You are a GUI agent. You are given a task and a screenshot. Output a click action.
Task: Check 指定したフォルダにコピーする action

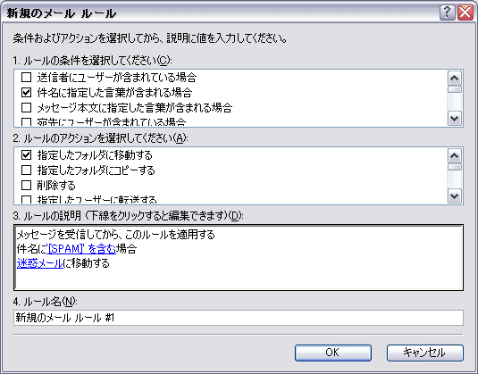(26, 170)
